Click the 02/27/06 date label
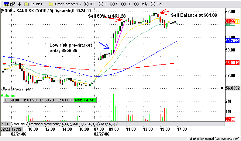Image resolution: width=241 pixels, height=141 pixels. click(102, 134)
